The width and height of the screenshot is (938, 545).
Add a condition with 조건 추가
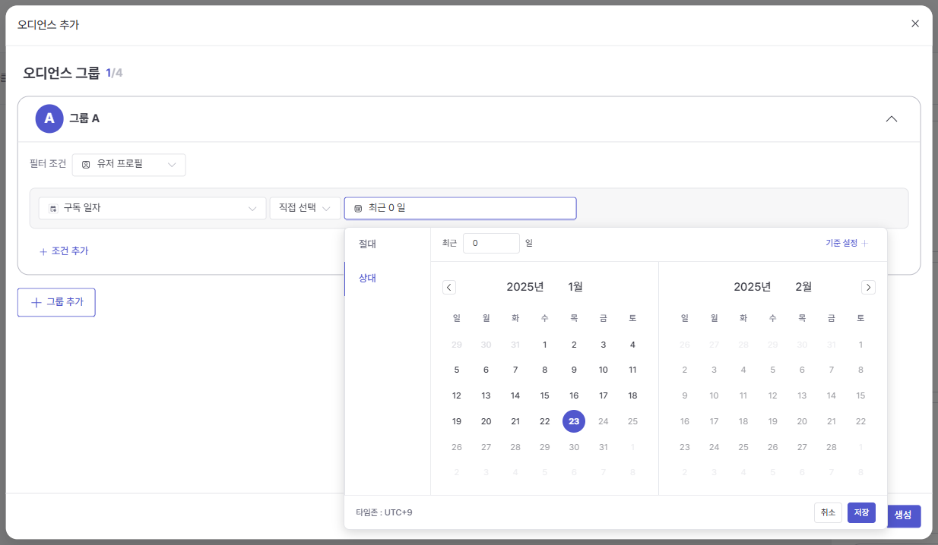pyautogui.click(x=64, y=250)
